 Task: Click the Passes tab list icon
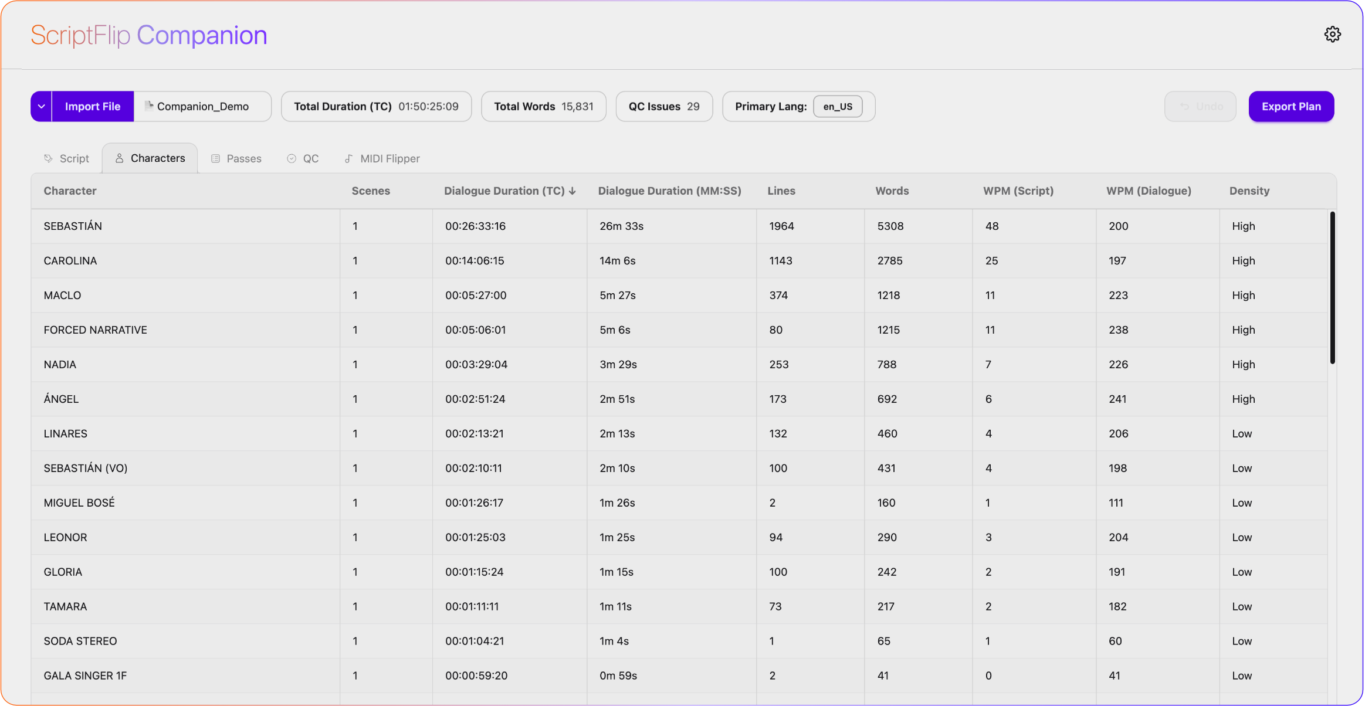pos(215,158)
